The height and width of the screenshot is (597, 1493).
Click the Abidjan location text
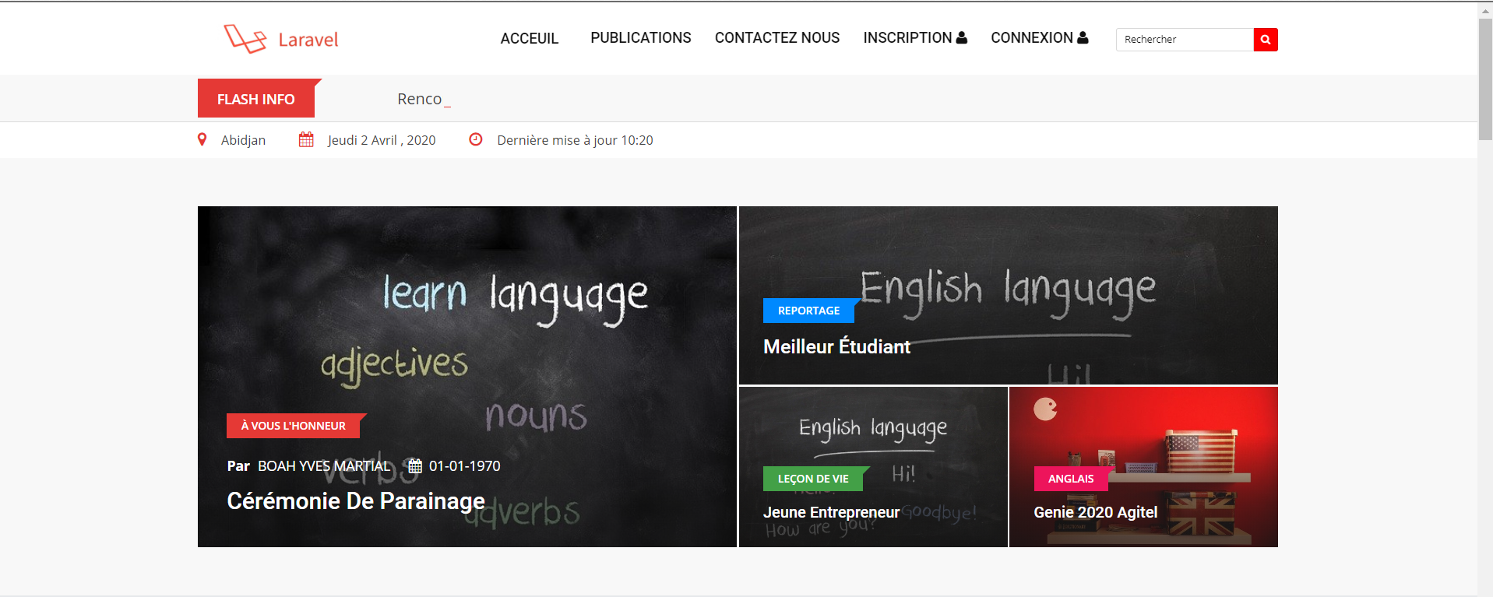pyautogui.click(x=243, y=140)
